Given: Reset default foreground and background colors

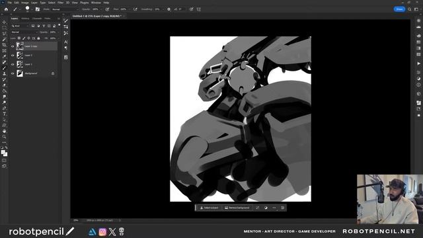Looking at the screenshot, I should pos(2,148).
